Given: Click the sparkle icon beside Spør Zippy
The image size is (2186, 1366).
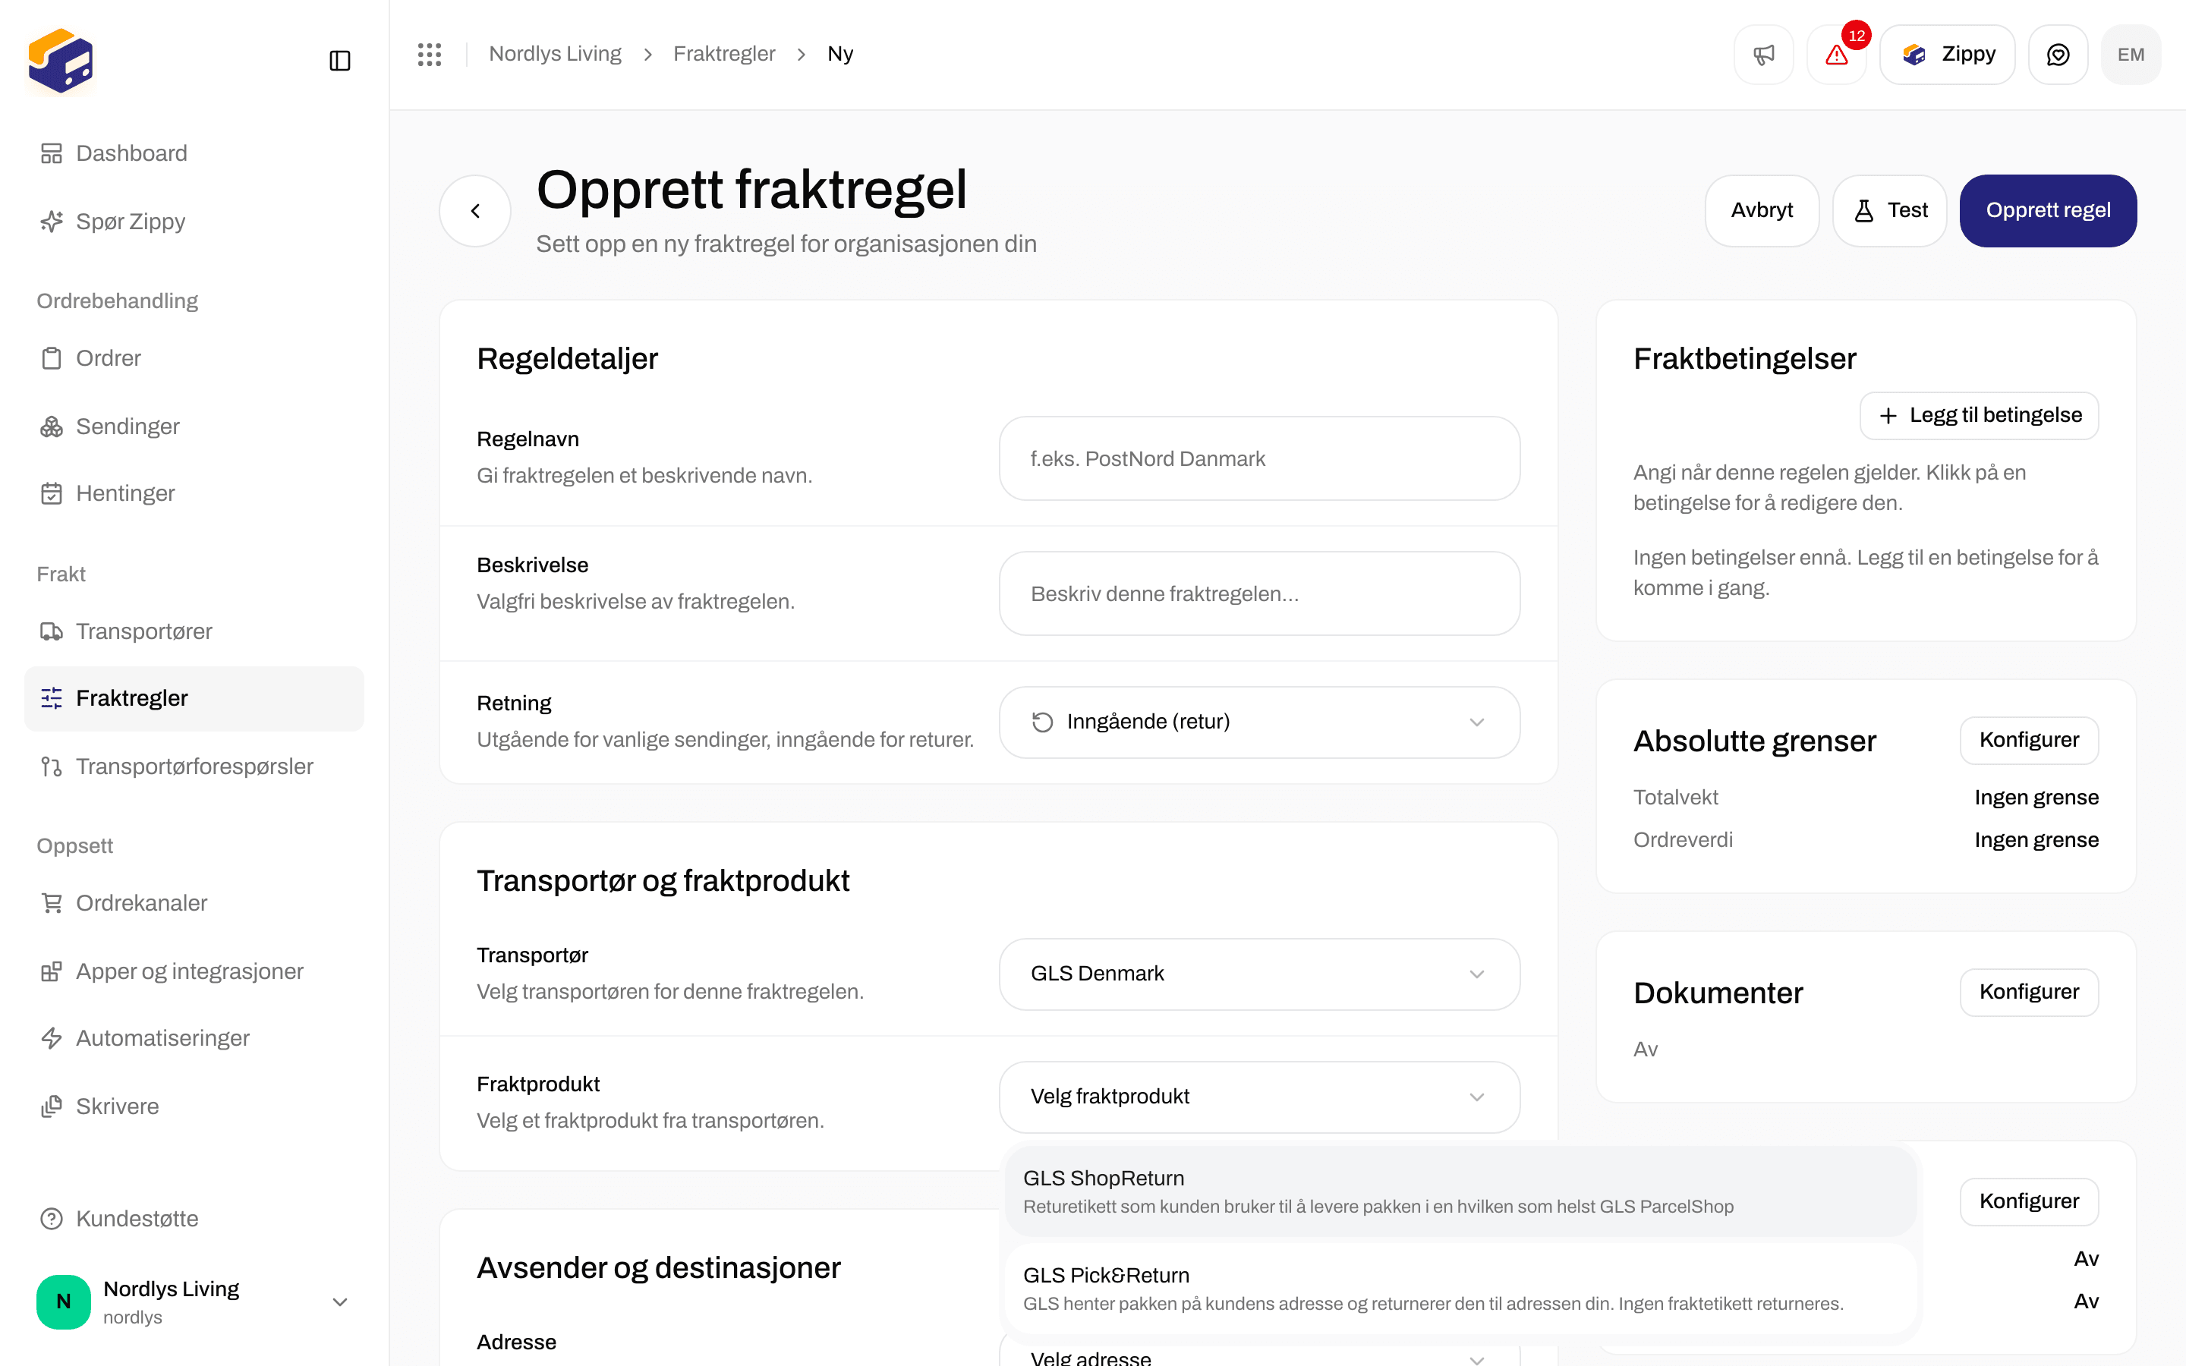Looking at the screenshot, I should [52, 222].
